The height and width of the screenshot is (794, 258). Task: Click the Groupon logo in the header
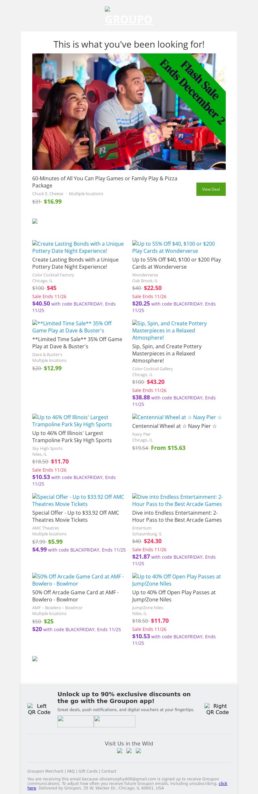129,16
